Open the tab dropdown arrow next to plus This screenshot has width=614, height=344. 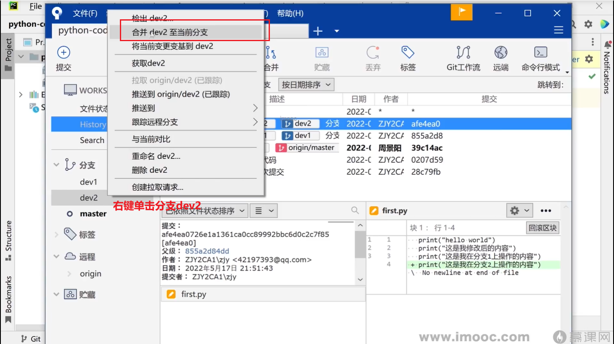(337, 31)
